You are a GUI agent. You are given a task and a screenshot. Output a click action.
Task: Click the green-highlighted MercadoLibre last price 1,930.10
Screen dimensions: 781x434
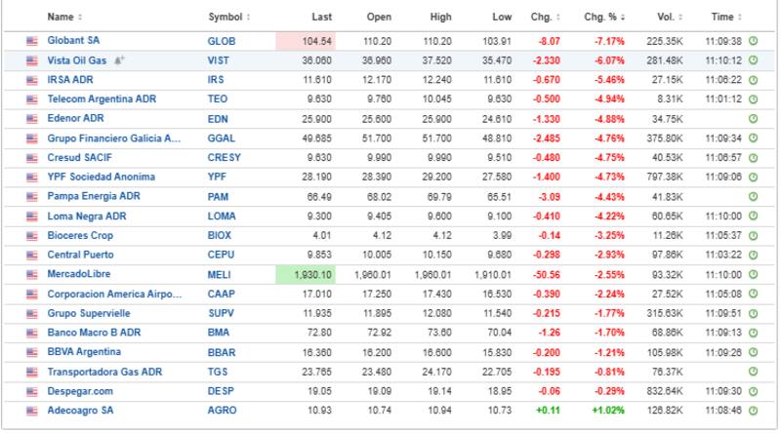pyautogui.click(x=308, y=276)
